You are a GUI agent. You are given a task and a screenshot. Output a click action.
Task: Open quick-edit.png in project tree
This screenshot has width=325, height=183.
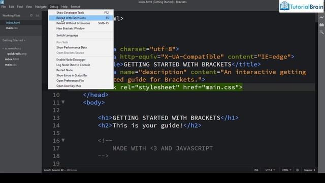(x=17, y=54)
